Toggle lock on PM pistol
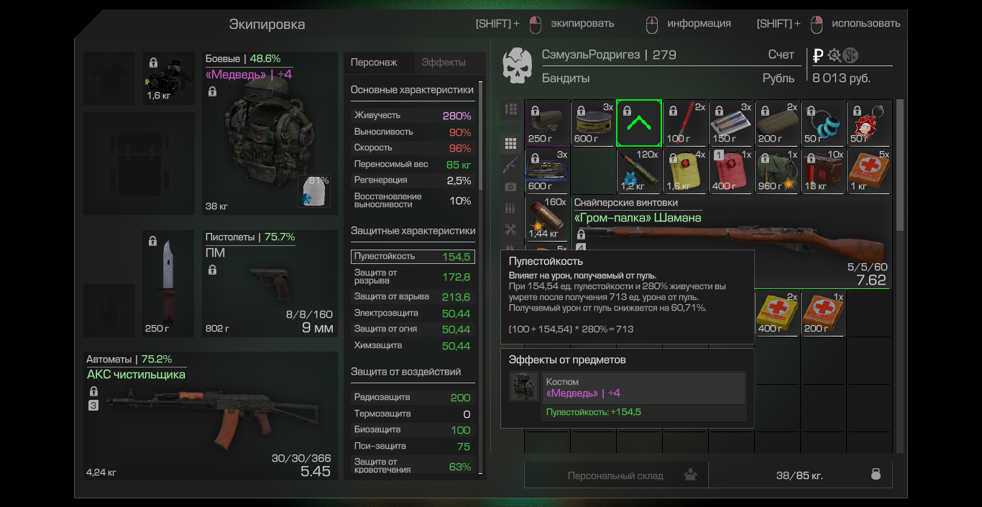The width and height of the screenshot is (982, 507). point(212,270)
